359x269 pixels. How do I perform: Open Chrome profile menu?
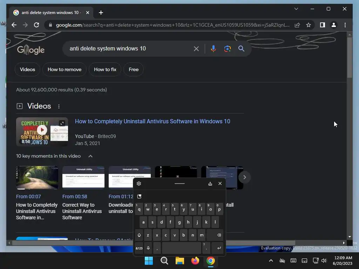334,25
